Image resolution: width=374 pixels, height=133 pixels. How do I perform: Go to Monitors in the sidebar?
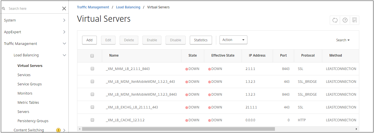point(25,93)
